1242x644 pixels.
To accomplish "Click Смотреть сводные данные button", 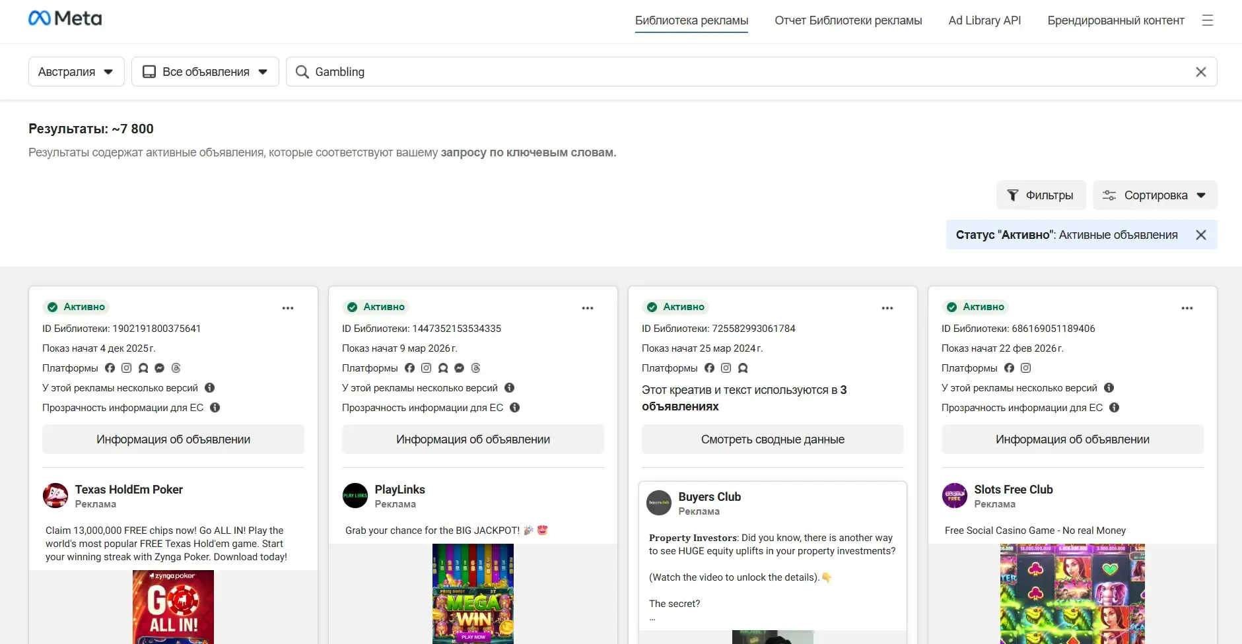I will [x=772, y=439].
